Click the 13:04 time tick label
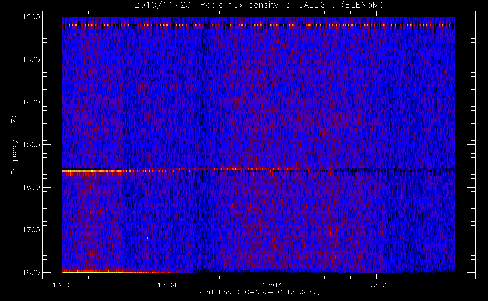The height and width of the screenshot is (301, 488). coord(167,285)
